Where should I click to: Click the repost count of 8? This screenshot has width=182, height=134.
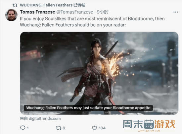pos(64,128)
